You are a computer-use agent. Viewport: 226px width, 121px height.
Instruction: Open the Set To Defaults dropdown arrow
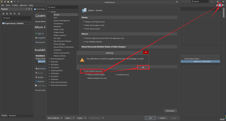(x=62, y=118)
